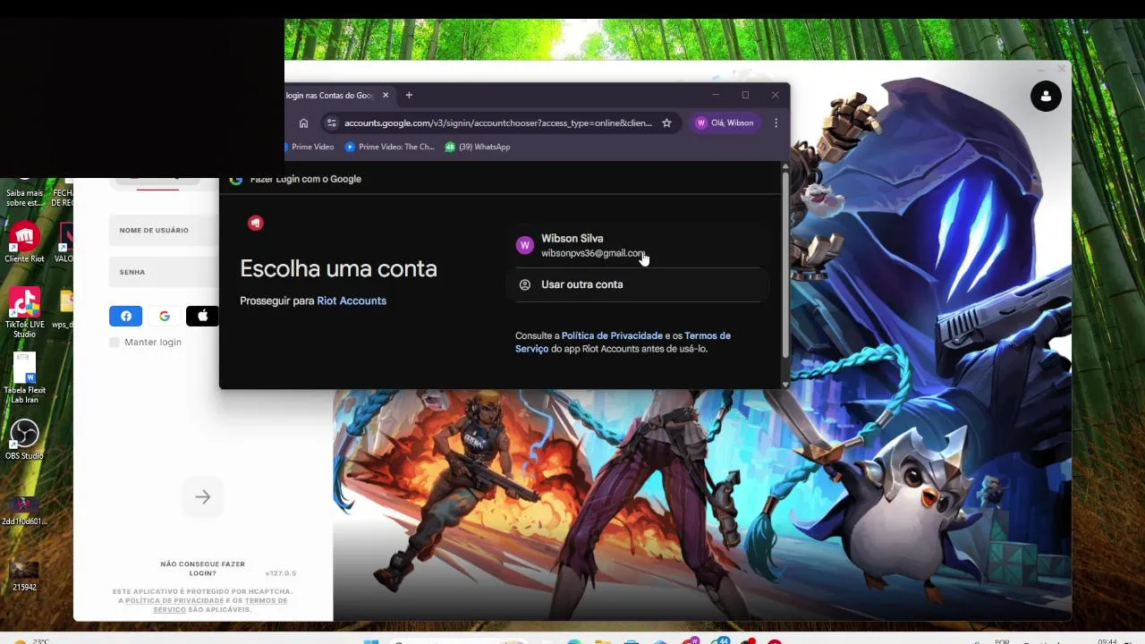Open the Olá, Wibson Chrome profile button
The image size is (1145, 644).
[x=725, y=123]
